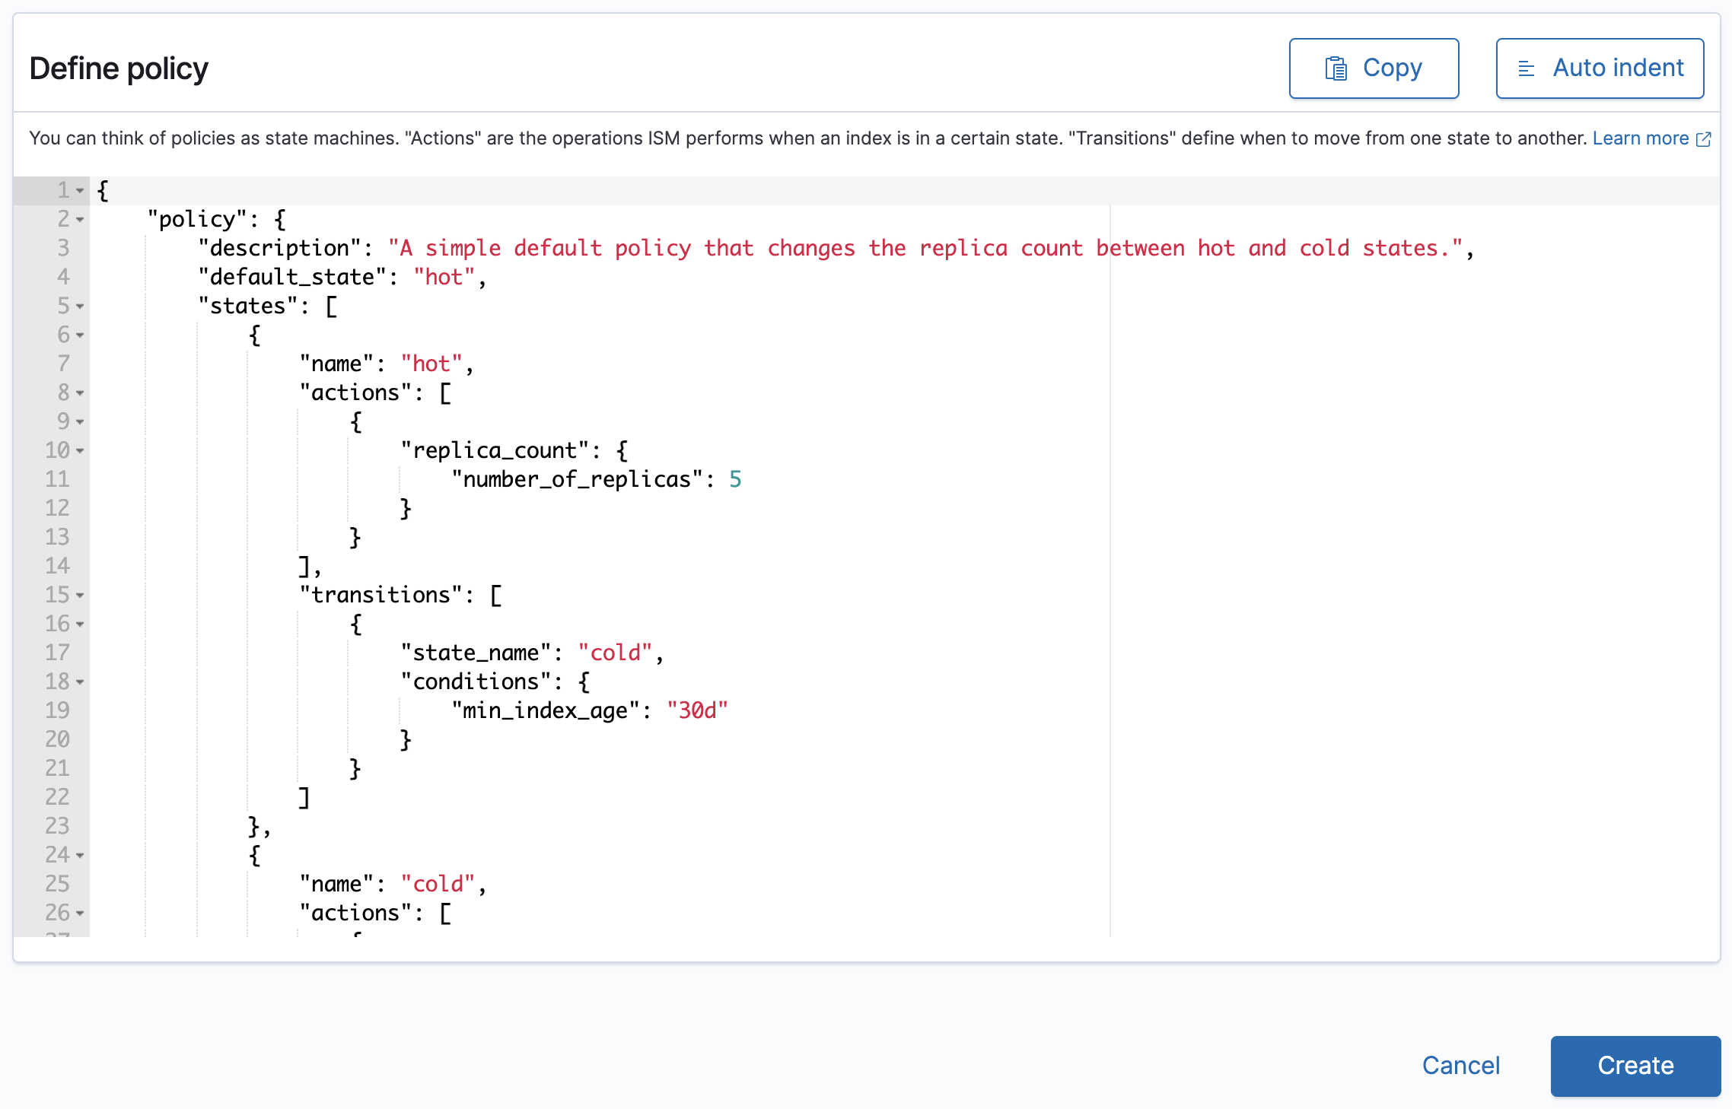Click the "30d" min_index_age value
1732x1109 pixels.
click(697, 710)
